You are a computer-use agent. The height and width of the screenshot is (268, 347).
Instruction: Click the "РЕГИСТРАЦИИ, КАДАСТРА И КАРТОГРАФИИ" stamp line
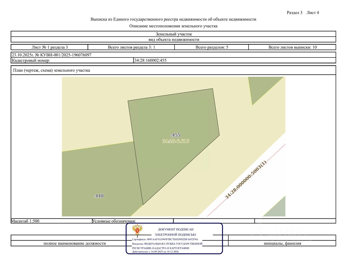pyautogui.click(x=161, y=248)
